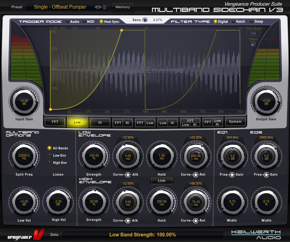Screen dimensions: 290x242
Task: Click the Link button between envelopes
Action: coord(162,181)
